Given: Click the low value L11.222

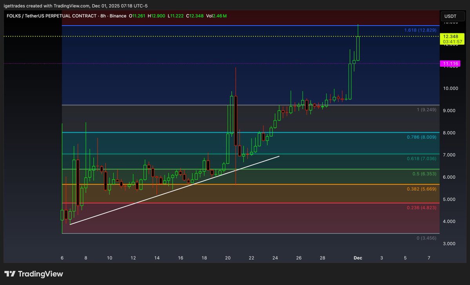Looking at the screenshot, I should pyautogui.click(x=175, y=16).
